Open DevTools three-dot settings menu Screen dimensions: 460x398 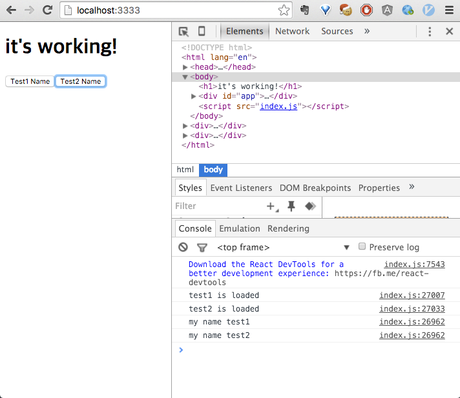pos(430,32)
